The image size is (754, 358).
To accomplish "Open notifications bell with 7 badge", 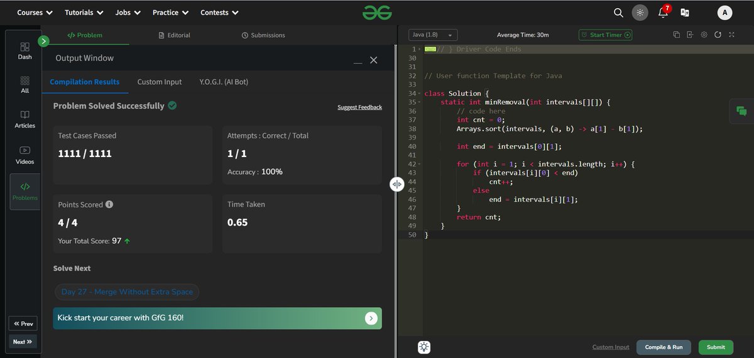I will click(x=664, y=12).
